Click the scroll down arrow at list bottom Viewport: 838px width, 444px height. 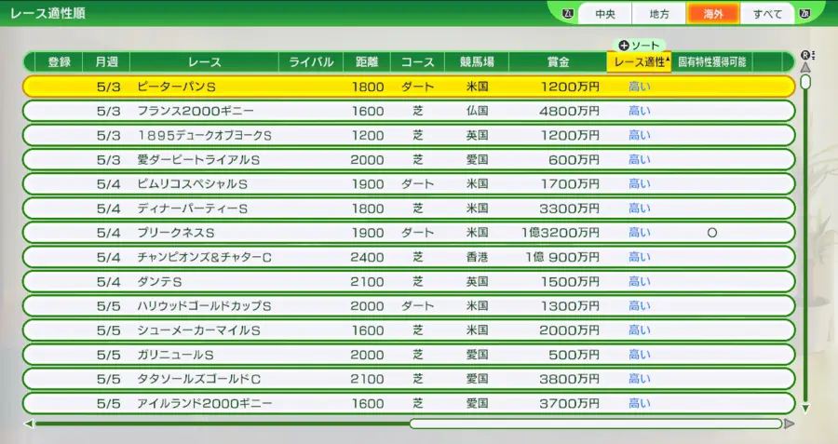pyautogui.click(x=805, y=408)
